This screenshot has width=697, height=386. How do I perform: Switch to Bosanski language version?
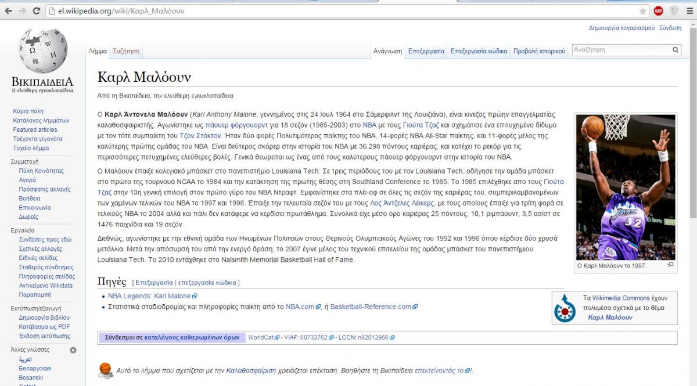31,378
